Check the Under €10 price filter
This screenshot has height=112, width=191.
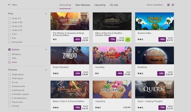[x=9, y=22]
